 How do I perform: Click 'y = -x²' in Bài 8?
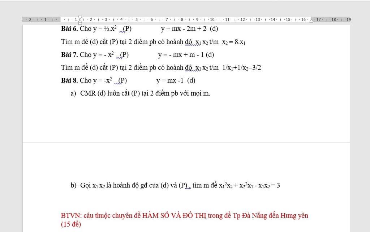pyautogui.click(x=102, y=81)
